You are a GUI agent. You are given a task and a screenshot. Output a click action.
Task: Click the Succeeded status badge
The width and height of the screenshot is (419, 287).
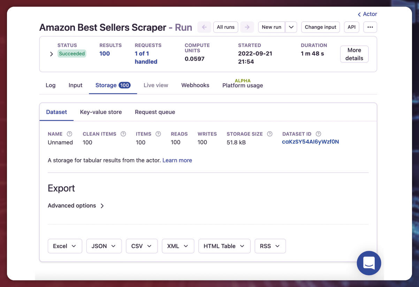pyautogui.click(x=72, y=54)
